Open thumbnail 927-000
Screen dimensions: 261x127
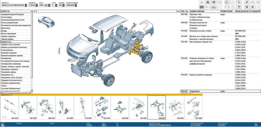click(193, 107)
